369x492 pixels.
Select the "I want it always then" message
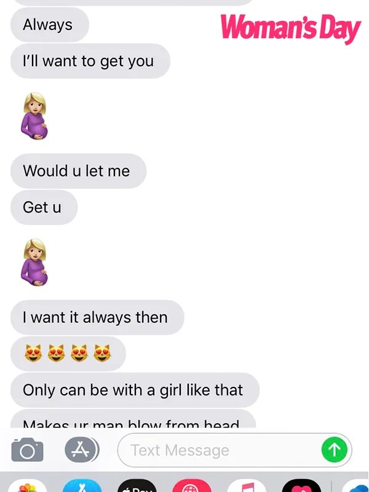(97, 317)
